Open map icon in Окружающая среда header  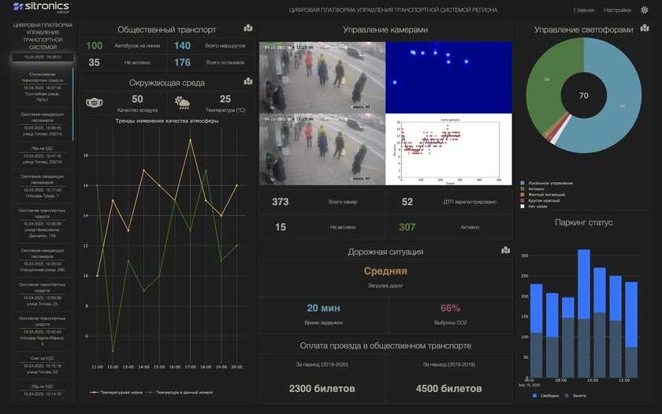[x=248, y=81]
